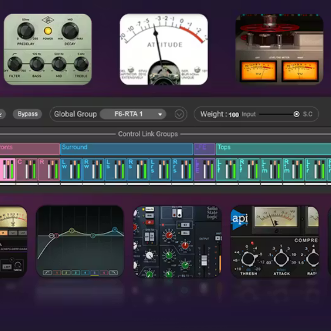Select the S.C radio option beside Weight
Viewport: 331px width, 331px height.
click(297, 114)
